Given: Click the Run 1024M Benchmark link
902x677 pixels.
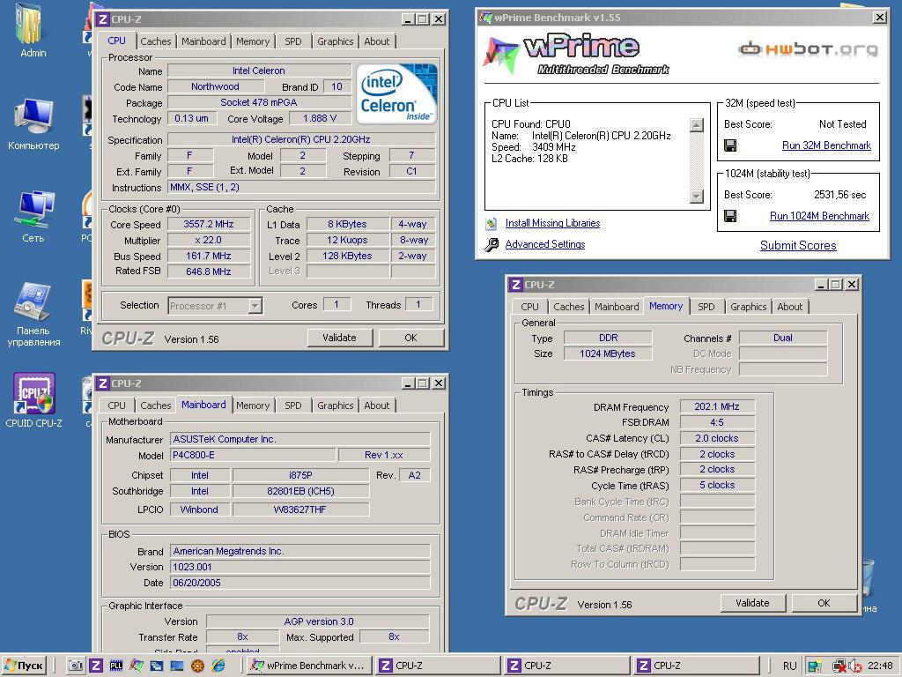Looking at the screenshot, I should tap(819, 217).
